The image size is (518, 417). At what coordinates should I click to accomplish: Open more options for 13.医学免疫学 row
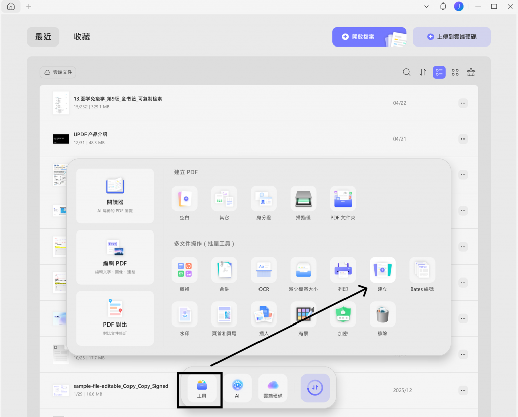click(x=463, y=103)
